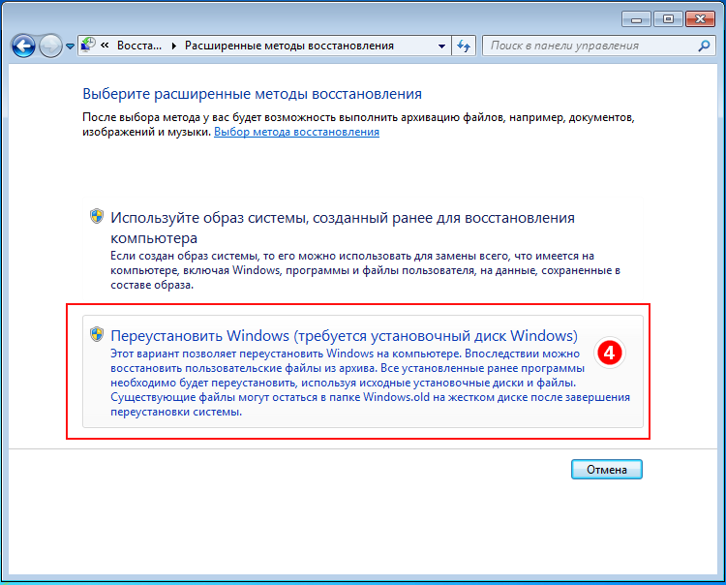726x585 pixels.
Task: Click the refresh button beside the address bar
Action: [x=464, y=46]
